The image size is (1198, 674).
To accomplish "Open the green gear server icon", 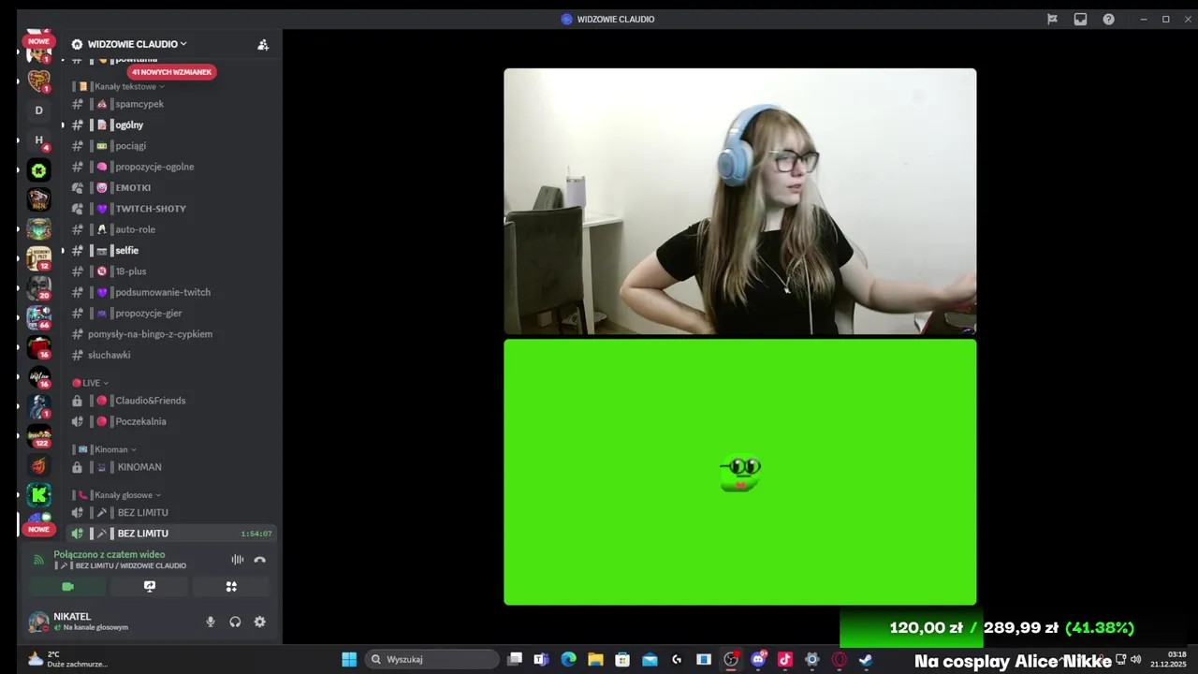I will pos(38,170).
